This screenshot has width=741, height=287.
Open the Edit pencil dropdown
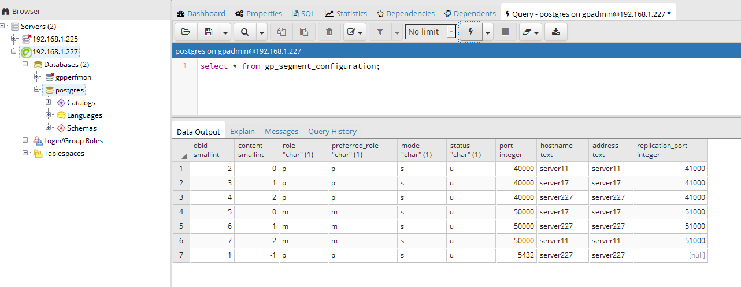tap(355, 32)
